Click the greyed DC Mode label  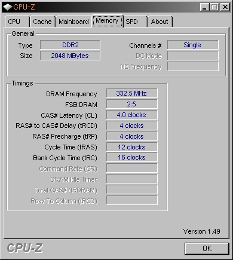point(149,56)
